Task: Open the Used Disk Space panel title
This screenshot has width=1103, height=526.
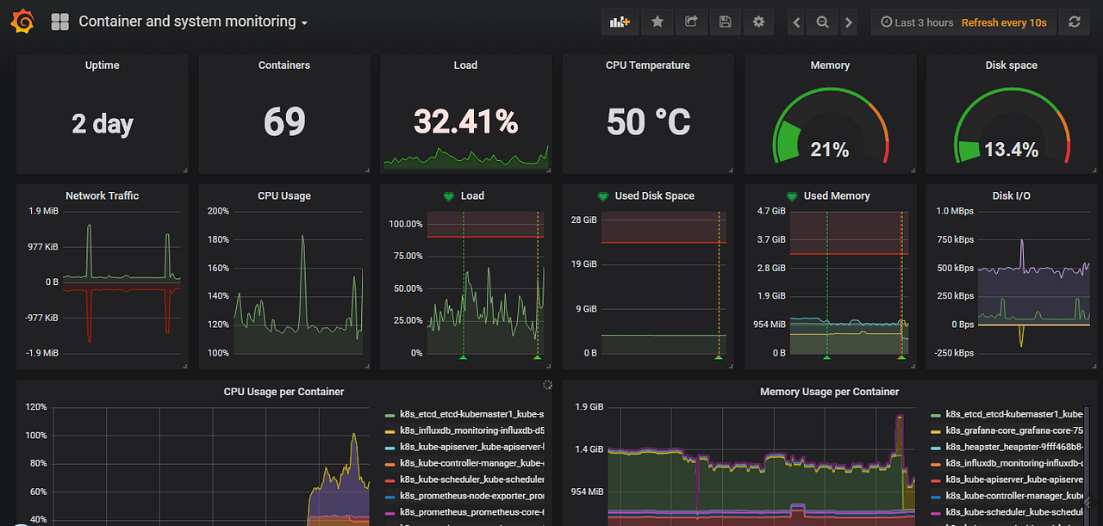Action: point(655,195)
